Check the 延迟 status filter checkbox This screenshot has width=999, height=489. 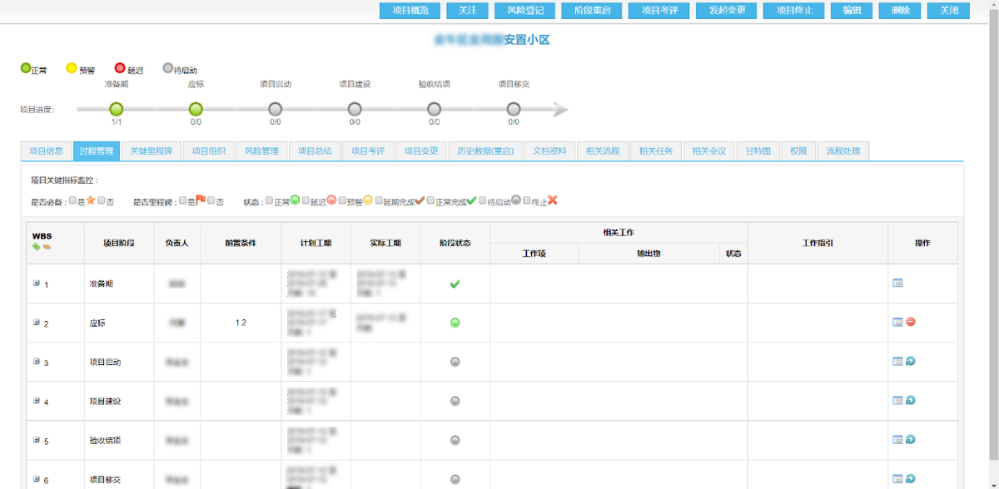pyautogui.click(x=306, y=200)
